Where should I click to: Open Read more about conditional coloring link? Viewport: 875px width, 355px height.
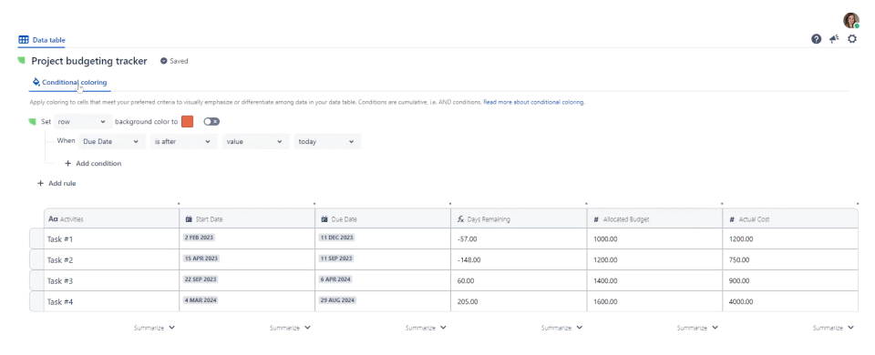point(534,103)
